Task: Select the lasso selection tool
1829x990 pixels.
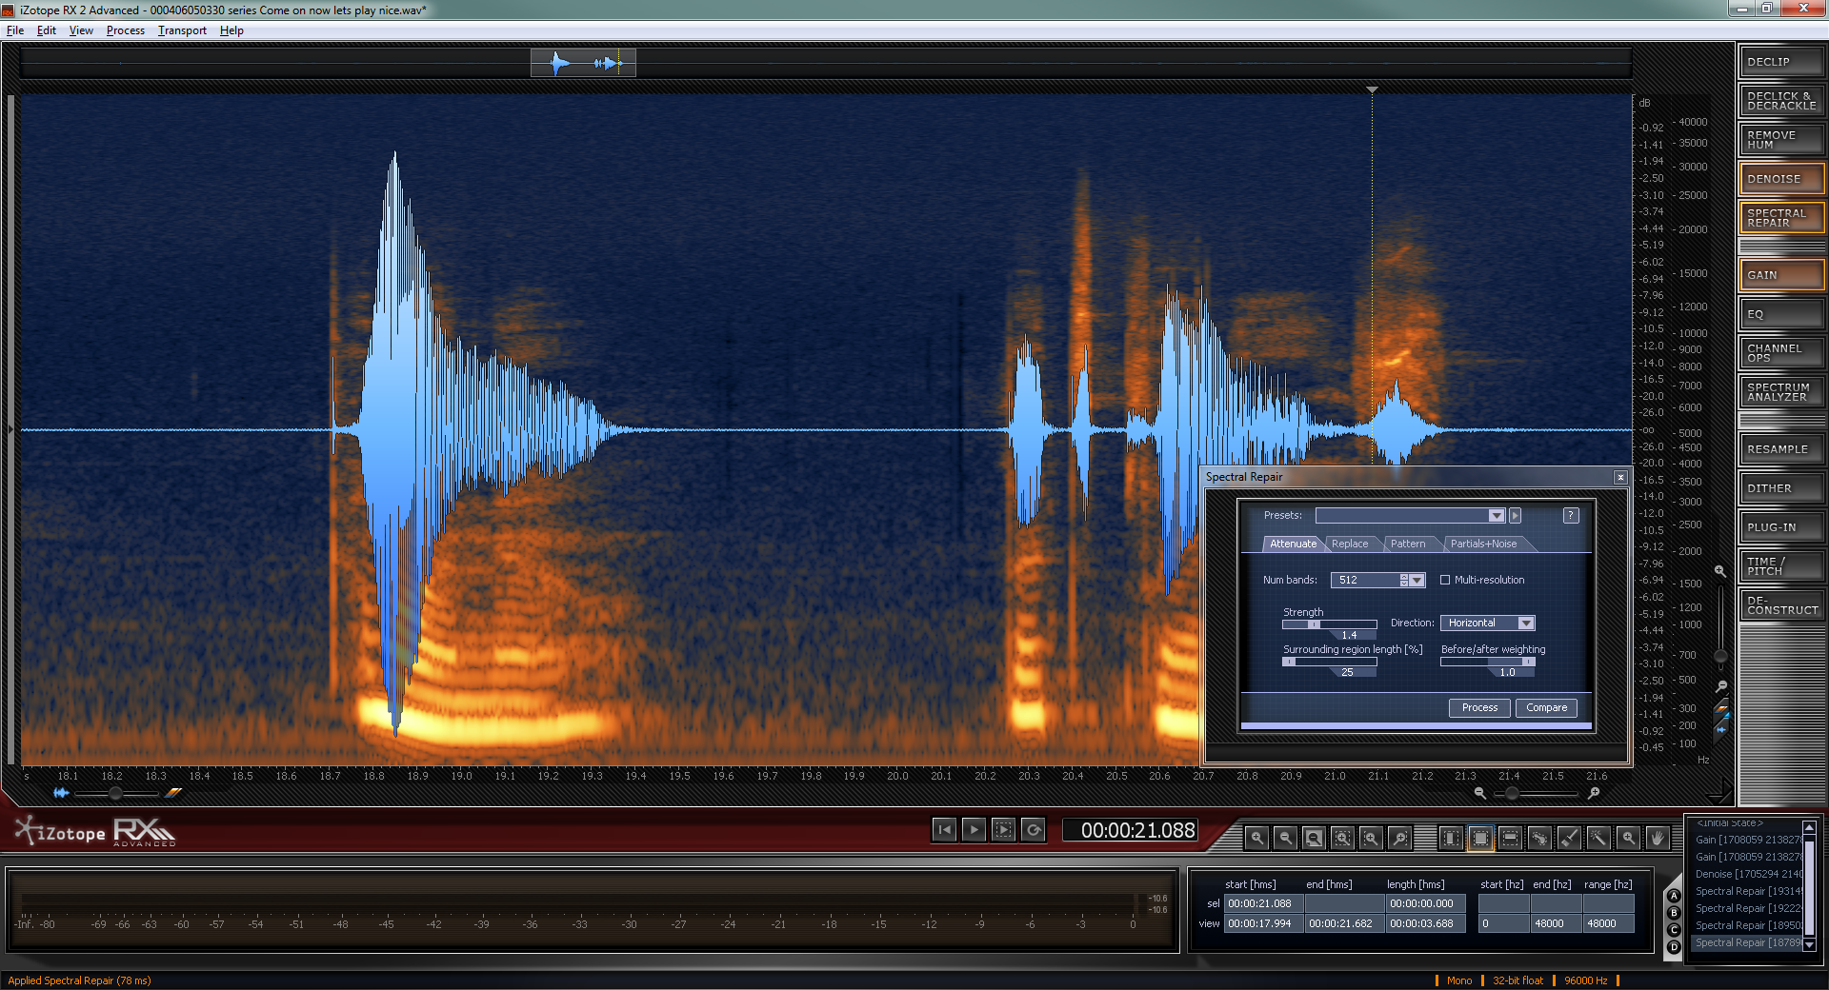Action: click(1539, 838)
